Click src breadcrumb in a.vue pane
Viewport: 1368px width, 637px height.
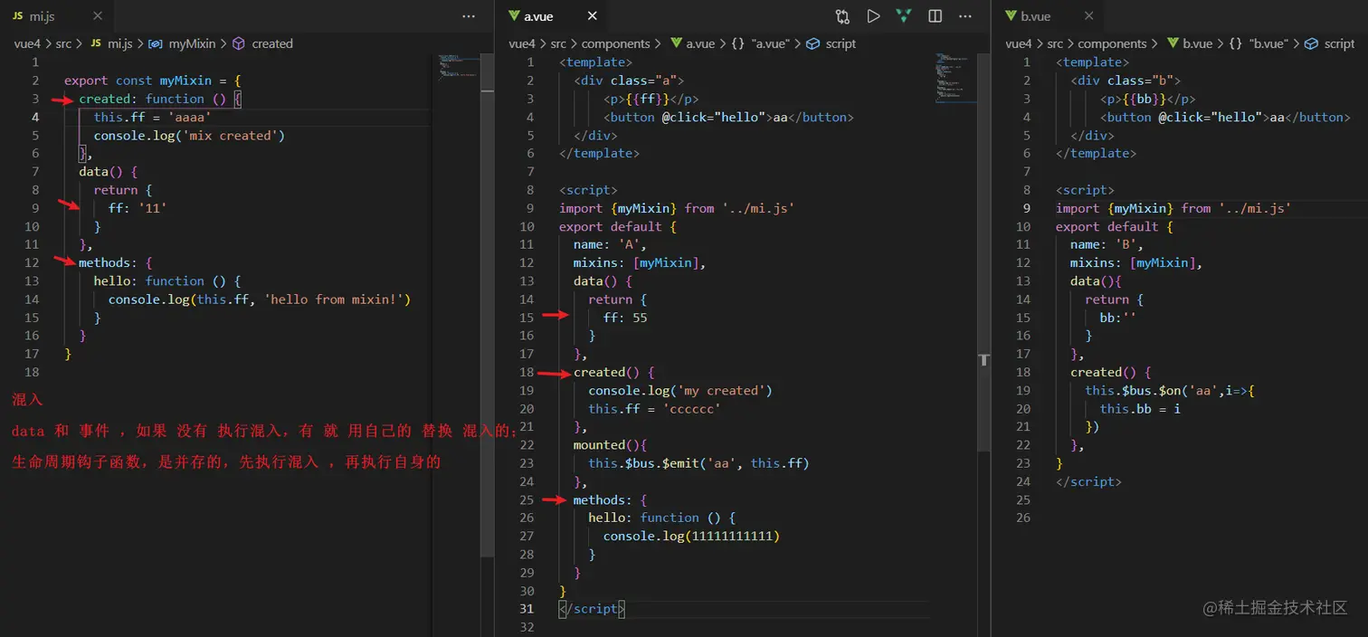(x=559, y=43)
